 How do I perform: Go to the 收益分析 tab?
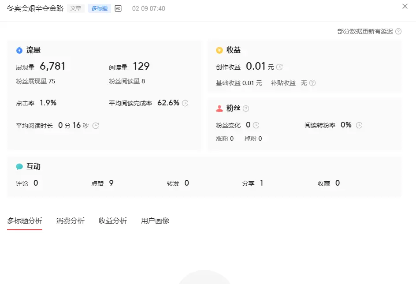pos(113,221)
